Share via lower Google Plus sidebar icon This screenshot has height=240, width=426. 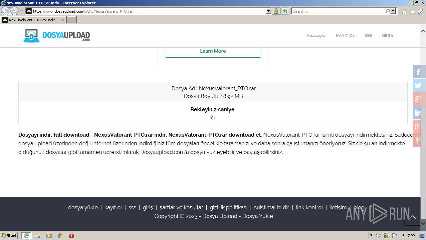pos(419,126)
